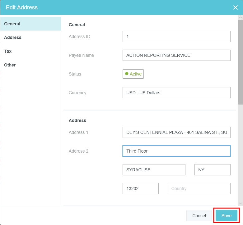Focus the Payee Name input
243x225 pixels.
click(176, 55)
